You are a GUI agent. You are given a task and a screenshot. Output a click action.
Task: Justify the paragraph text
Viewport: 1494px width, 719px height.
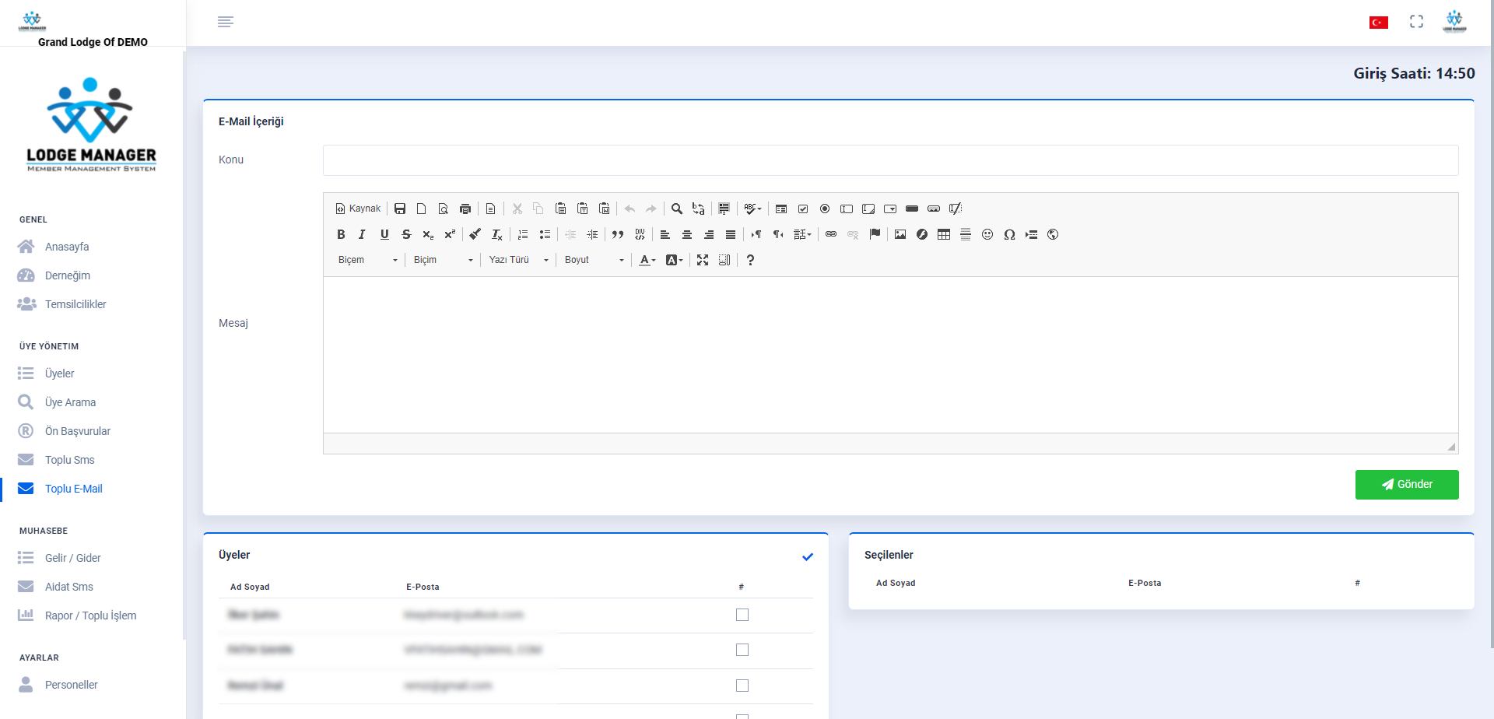point(731,234)
